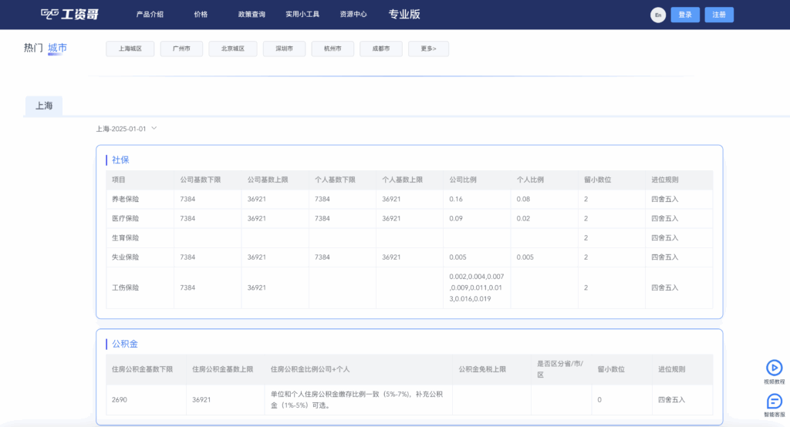Open the 实用小工具 menu item
Viewport: 790px width, 427px height.
[x=302, y=14]
